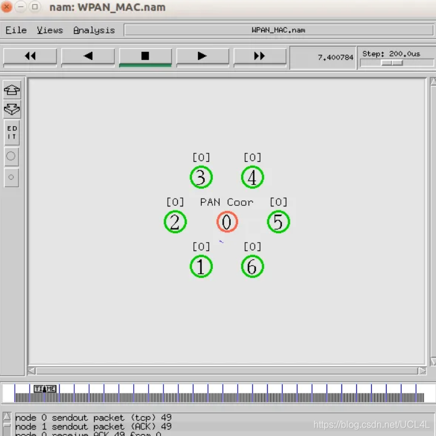Close the nam window
Image resolution: width=436 pixels, height=436 pixels.
point(6,7)
